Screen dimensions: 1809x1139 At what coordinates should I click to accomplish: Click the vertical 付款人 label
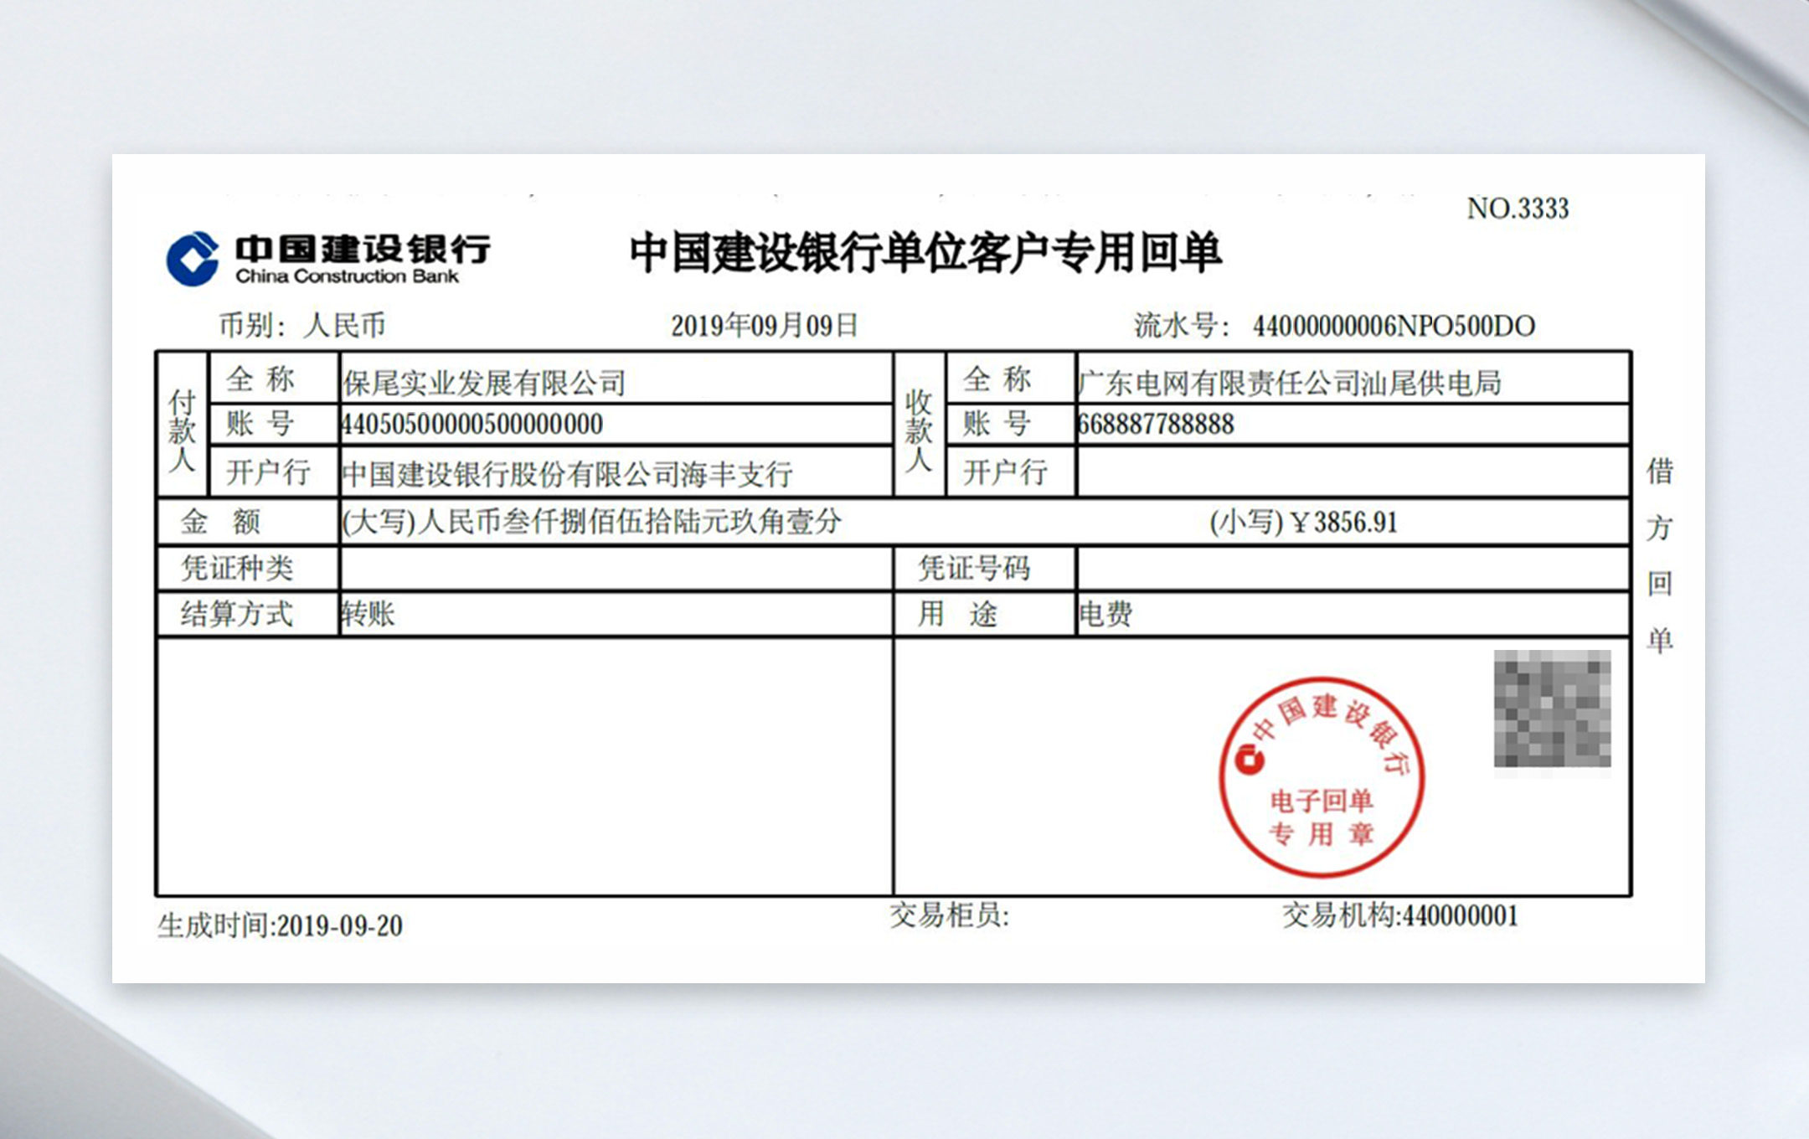pyautogui.click(x=183, y=430)
